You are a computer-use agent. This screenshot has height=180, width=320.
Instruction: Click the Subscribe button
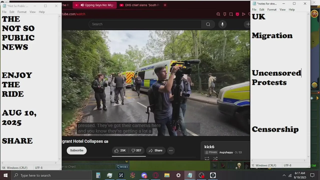[x=77, y=150]
